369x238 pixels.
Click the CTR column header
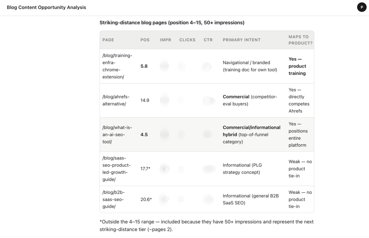(x=208, y=40)
